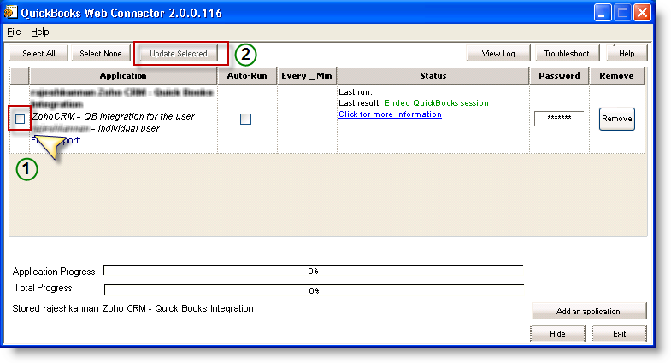Click the Update Selected button
Viewport: 671px width, 363px height.
coord(179,54)
